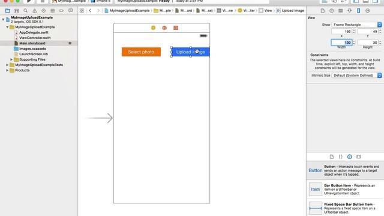Click the Upload image breadcrumb item
This screenshot has height=216, width=384.
(290, 11)
